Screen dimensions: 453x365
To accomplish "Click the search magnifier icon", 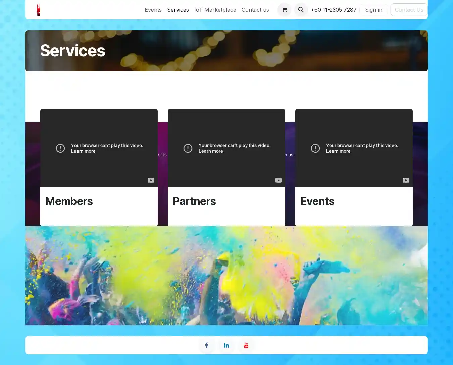I will [x=301, y=10].
